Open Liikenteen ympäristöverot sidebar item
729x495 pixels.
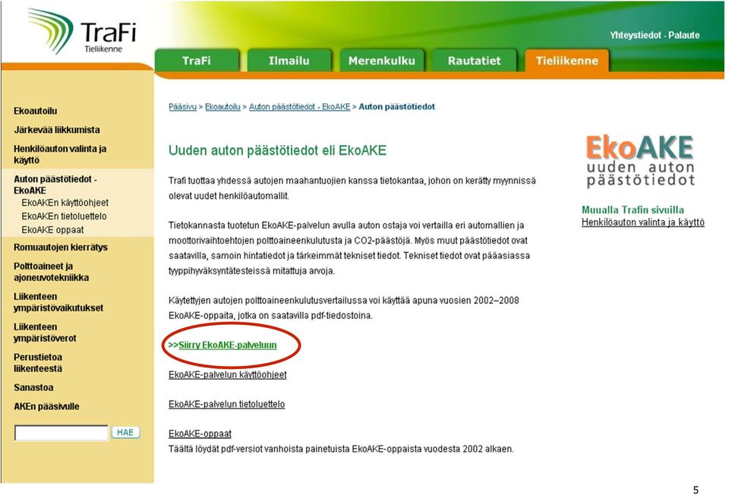pyautogui.click(x=45, y=333)
